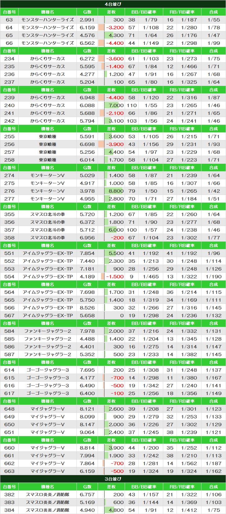
Task: Select 1/144 BB probability in row 383
Action: [151, 502]
